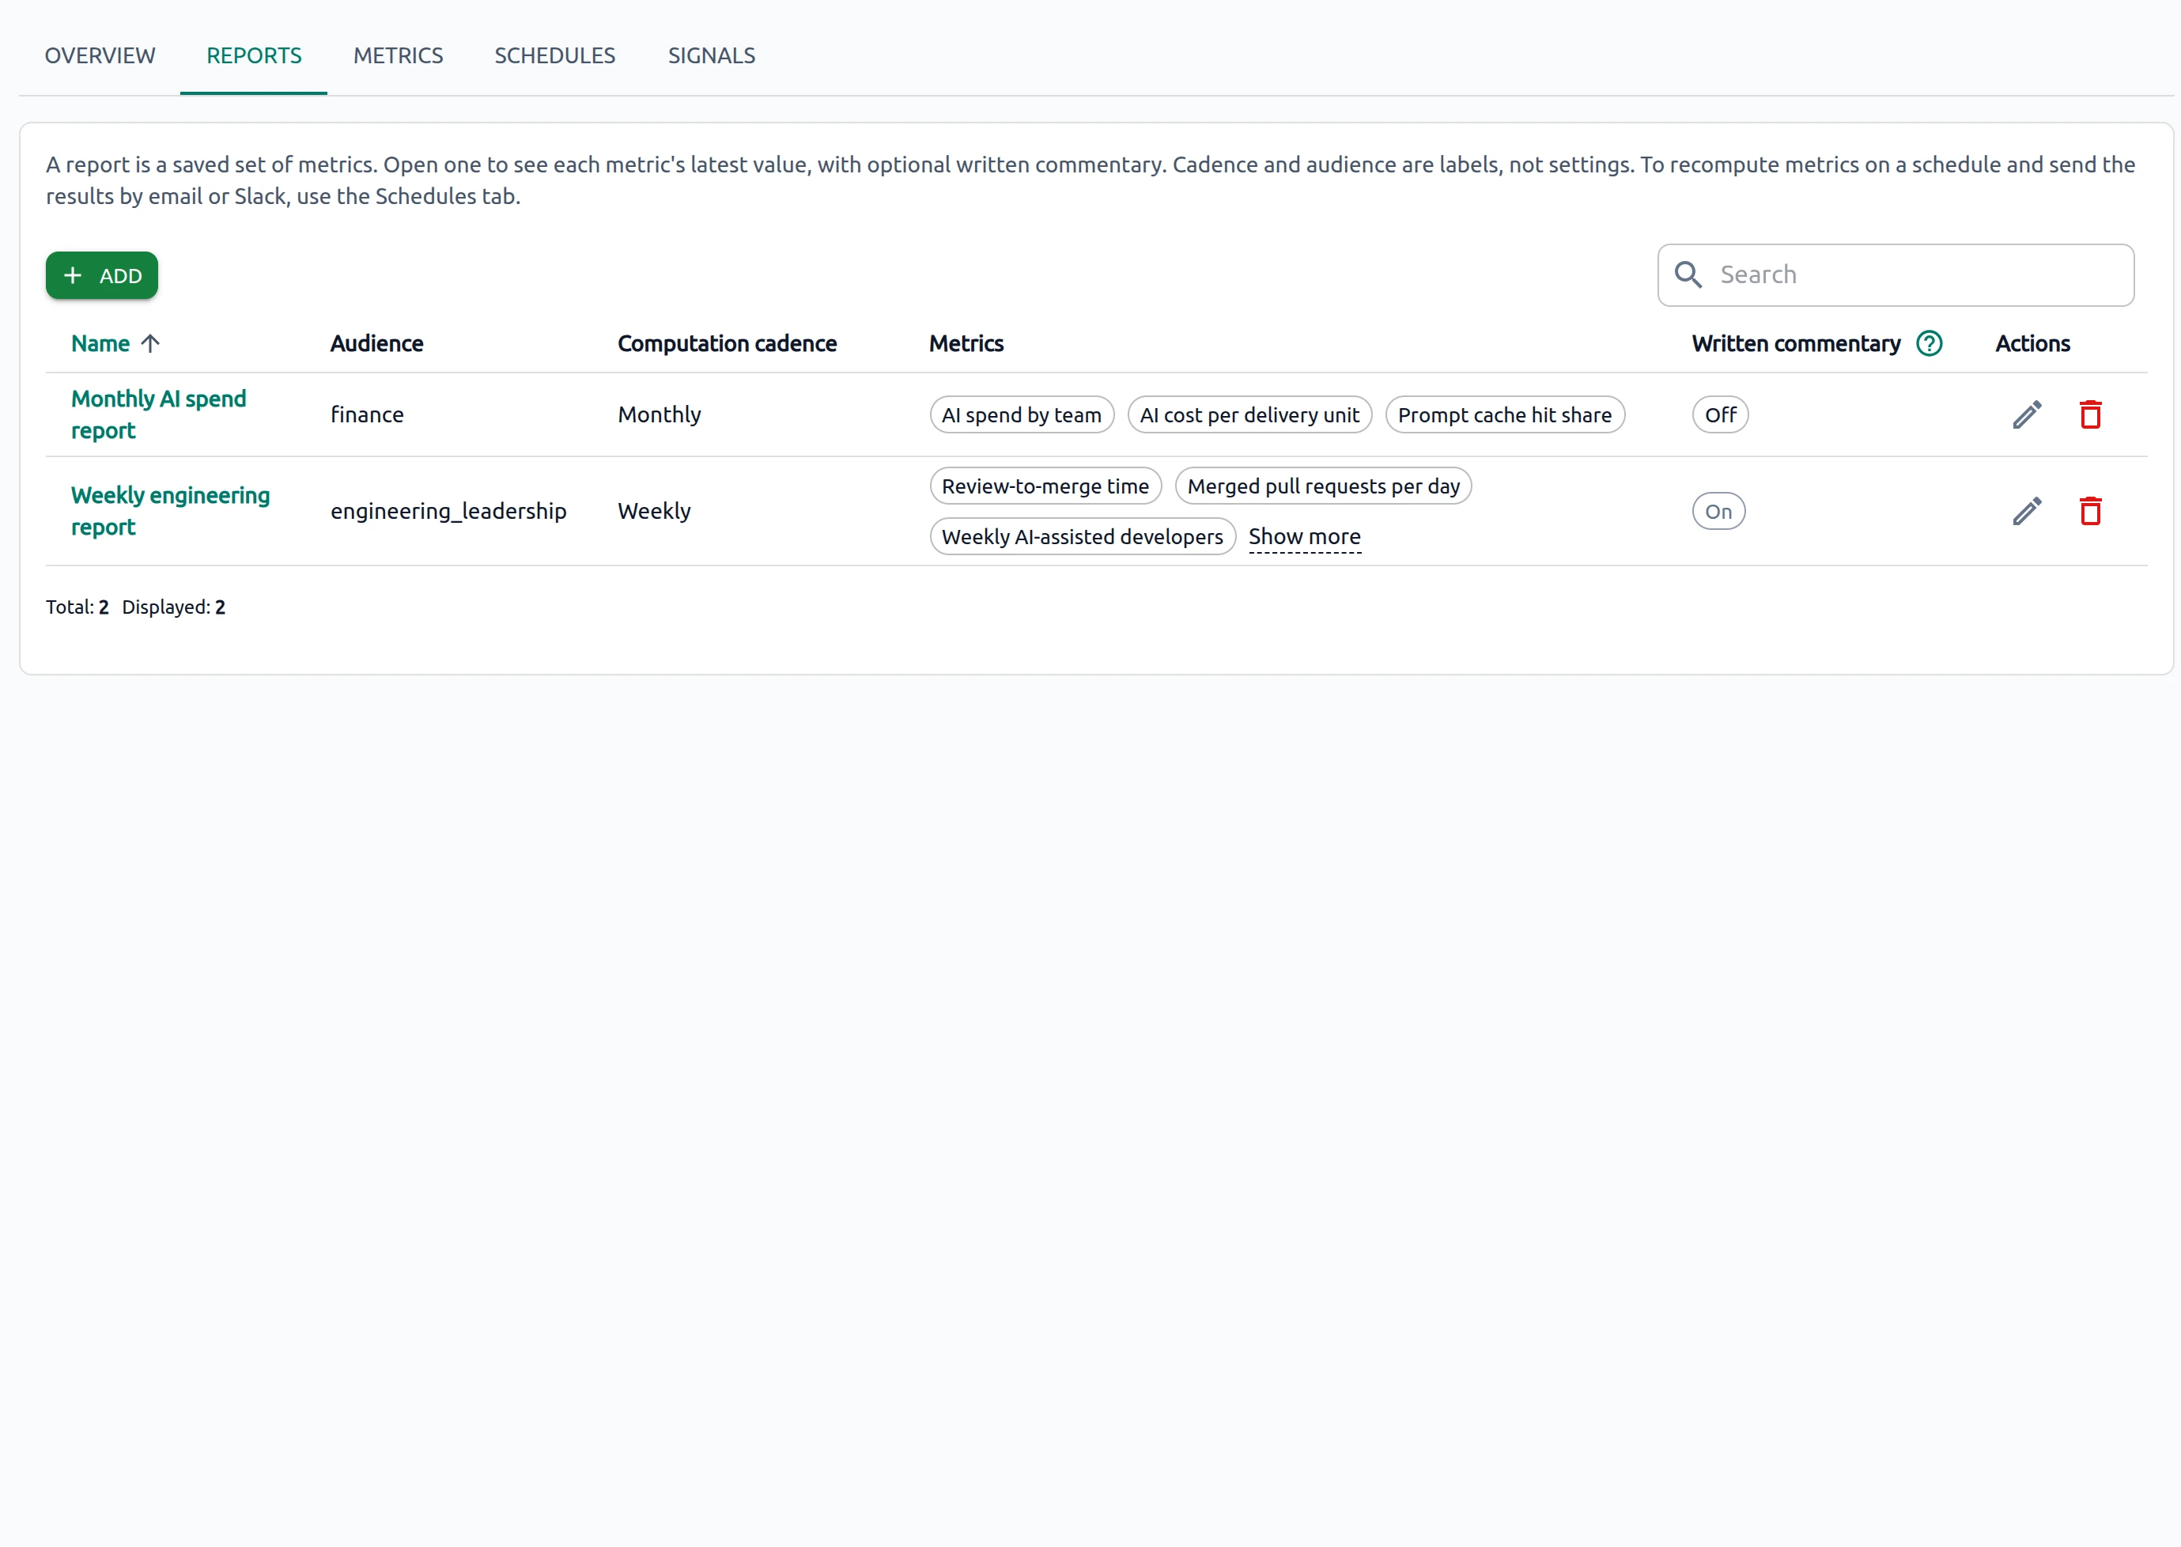Click the Computation cadence column header
Screen dimensions: 2181x1547
(x=728, y=344)
